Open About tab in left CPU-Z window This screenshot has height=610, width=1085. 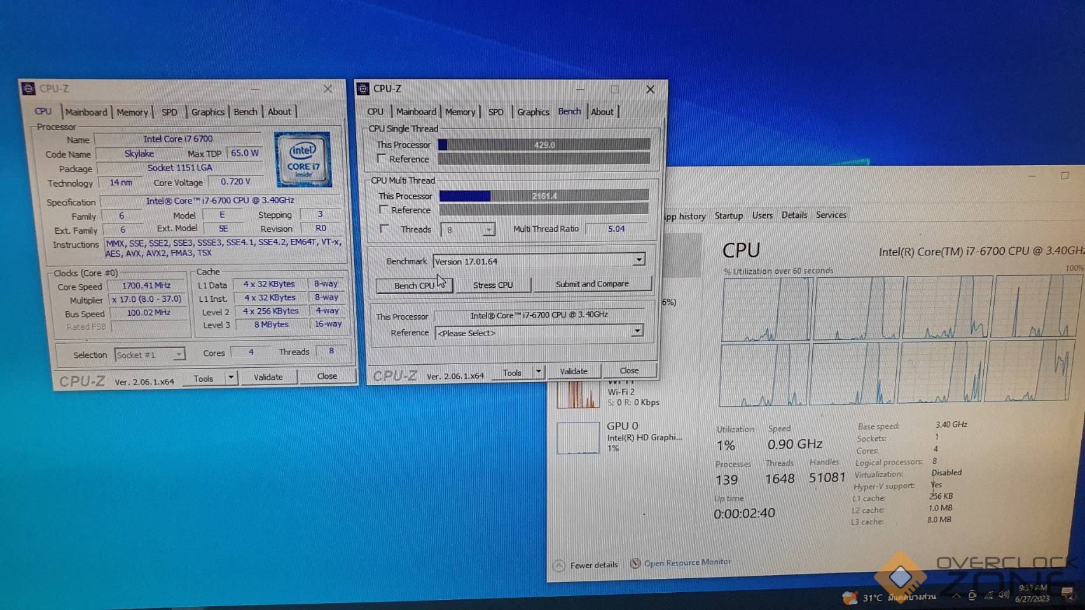(x=279, y=112)
